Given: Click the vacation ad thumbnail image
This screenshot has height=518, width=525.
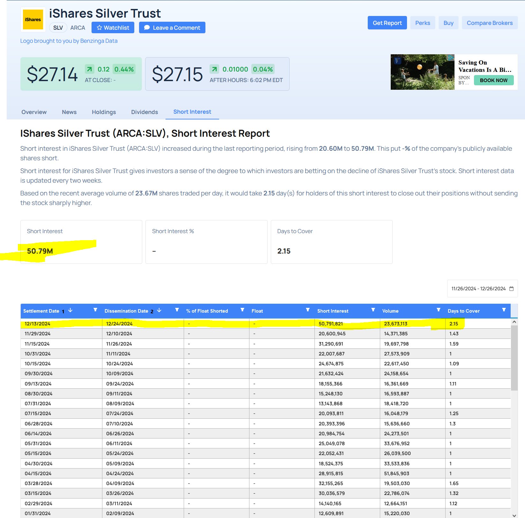Looking at the screenshot, I should point(422,72).
